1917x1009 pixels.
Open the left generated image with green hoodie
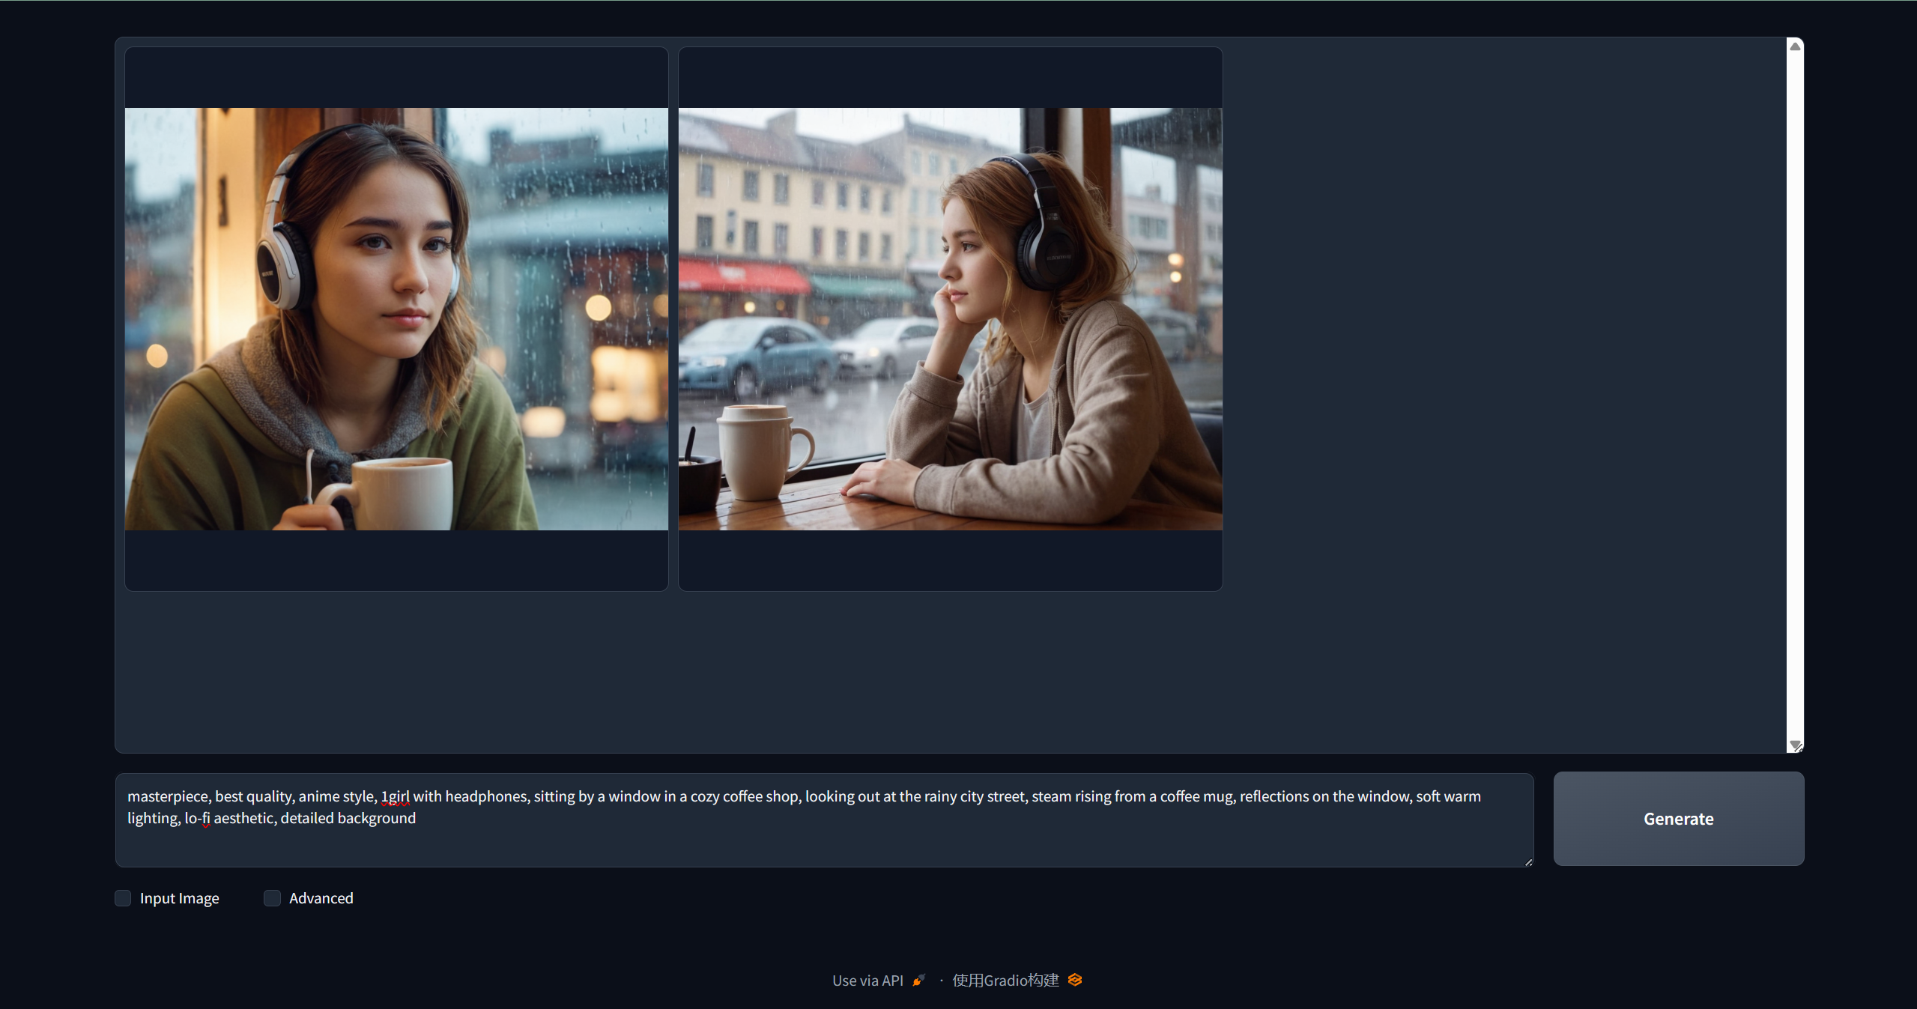coord(396,319)
